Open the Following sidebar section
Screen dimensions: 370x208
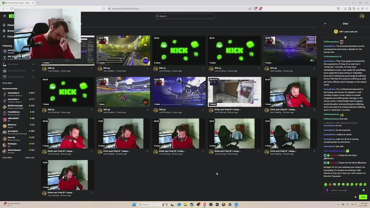coord(8,37)
